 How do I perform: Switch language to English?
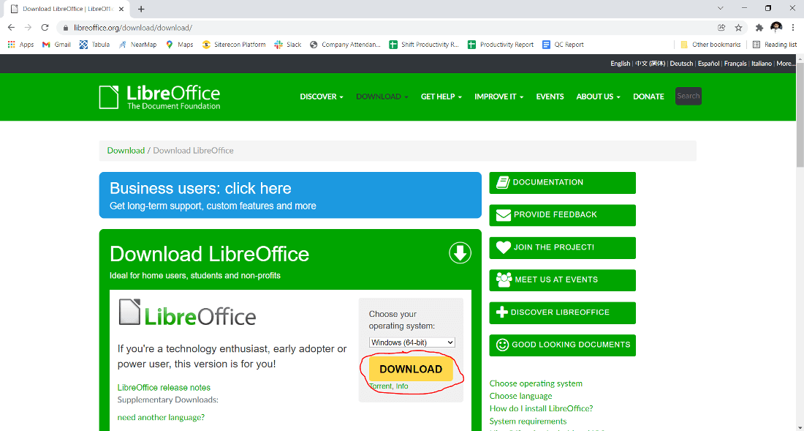620,64
